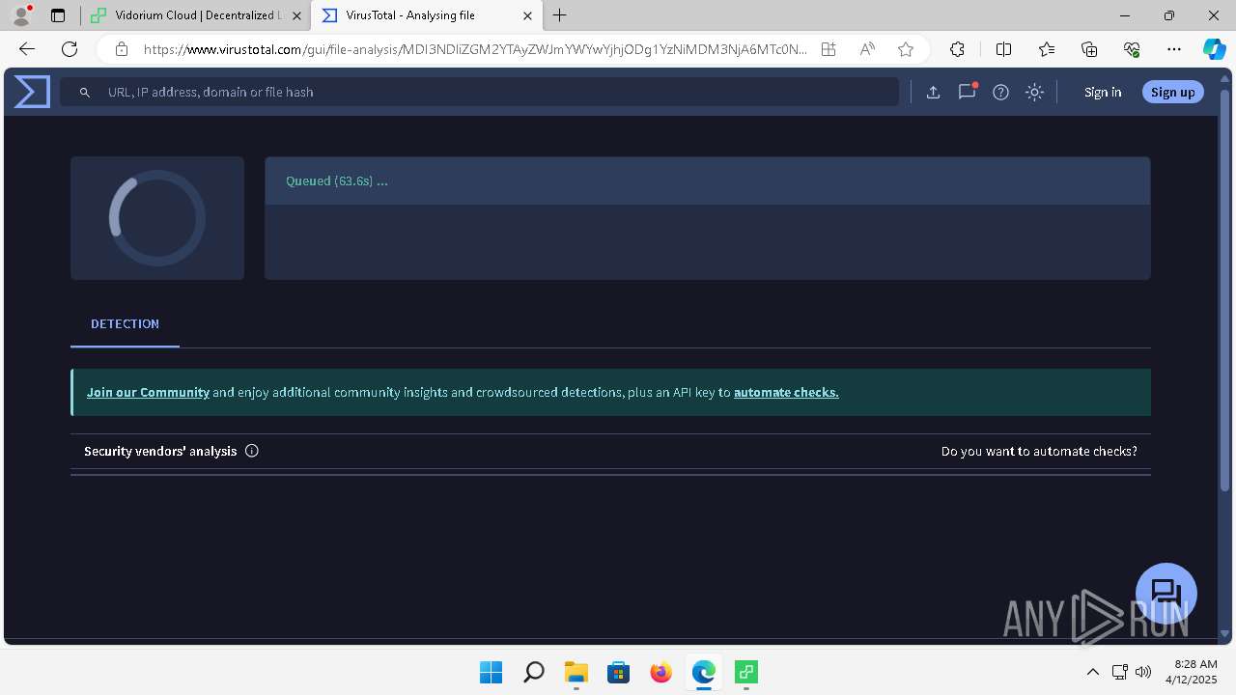Open split screen icon
The height and width of the screenshot is (695, 1236).
(x=1003, y=49)
